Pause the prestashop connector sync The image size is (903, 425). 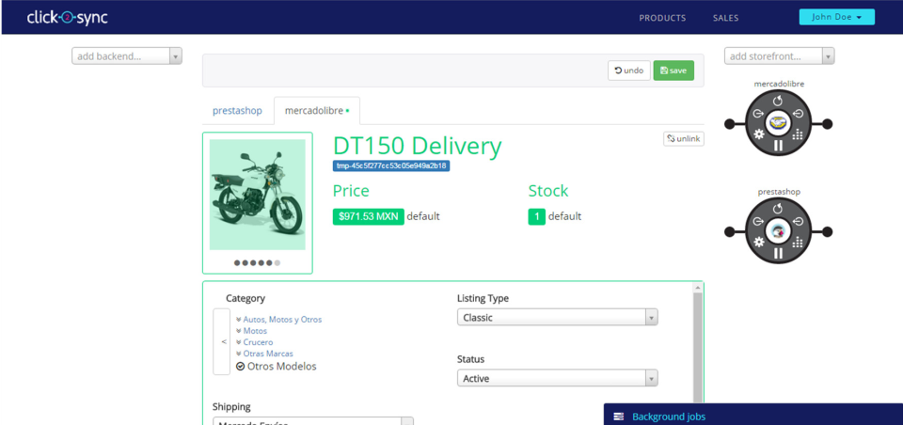tap(778, 253)
